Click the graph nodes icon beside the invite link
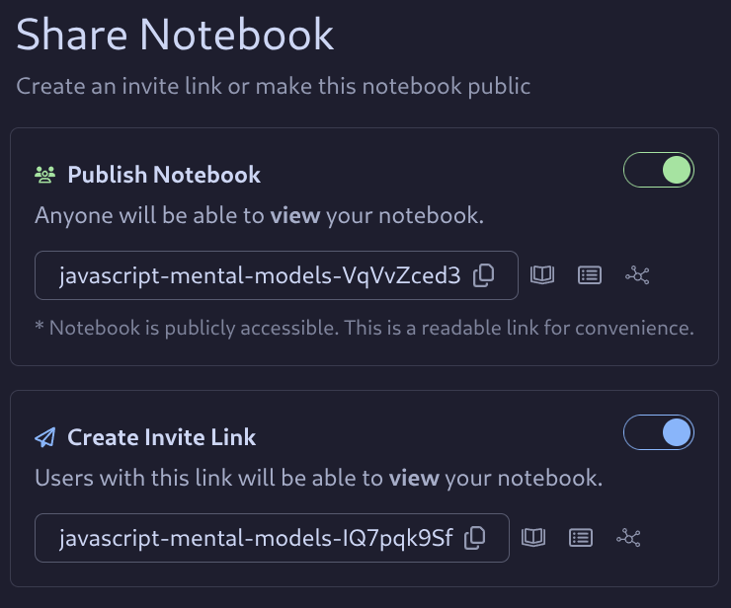 629,538
